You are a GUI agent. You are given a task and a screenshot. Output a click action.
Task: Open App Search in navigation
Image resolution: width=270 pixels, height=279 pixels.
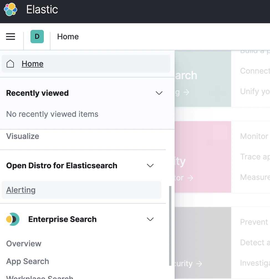pos(28,261)
